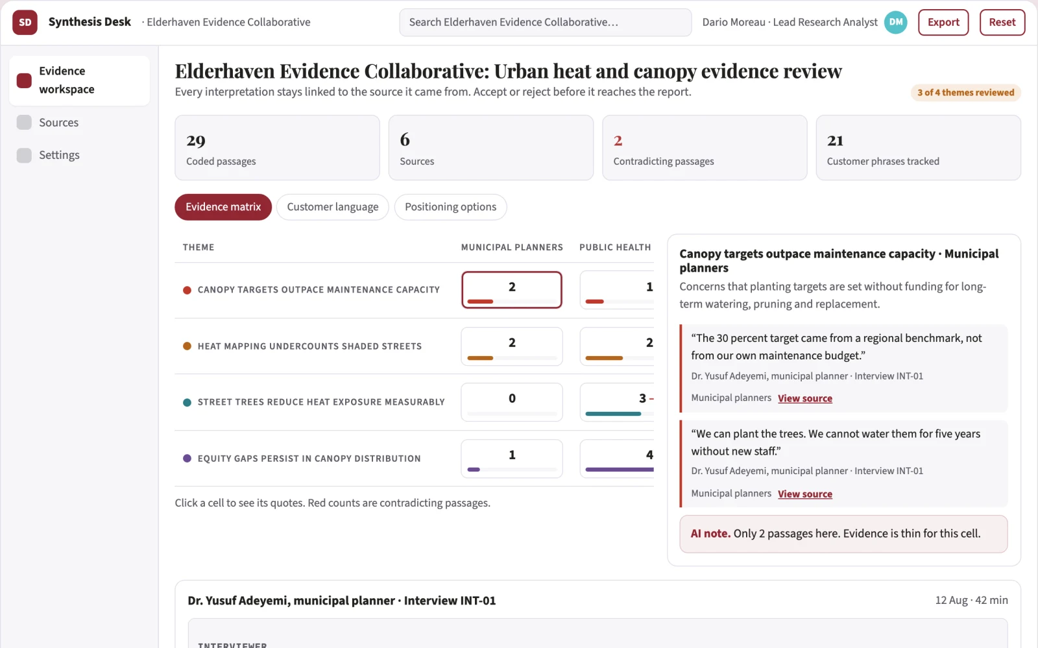Select Canopy targets Public health cell
The image size is (1038, 648).
pyautogui.click(x=617, y=290)
